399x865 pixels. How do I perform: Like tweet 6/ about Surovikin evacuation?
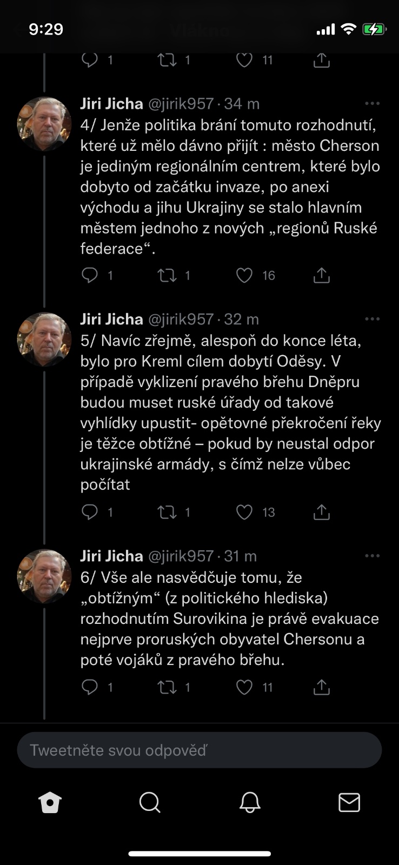pos(245,687)
